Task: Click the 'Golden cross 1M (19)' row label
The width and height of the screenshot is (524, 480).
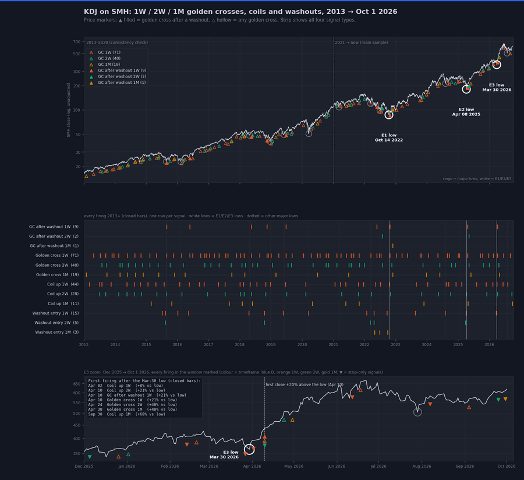Action: point(58,275)
